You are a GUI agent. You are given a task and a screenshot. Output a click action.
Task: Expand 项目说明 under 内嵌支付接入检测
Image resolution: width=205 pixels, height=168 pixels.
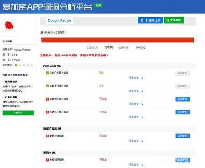136,91
